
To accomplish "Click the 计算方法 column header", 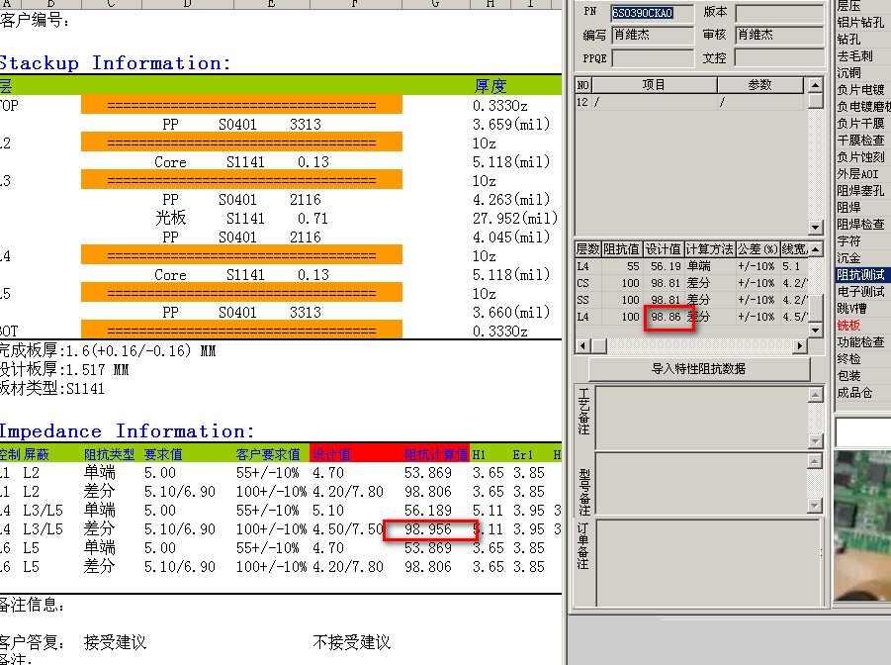I will 710,249.
